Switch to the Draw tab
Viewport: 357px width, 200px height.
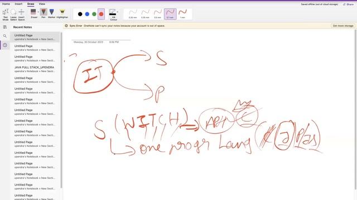point(31,4)
